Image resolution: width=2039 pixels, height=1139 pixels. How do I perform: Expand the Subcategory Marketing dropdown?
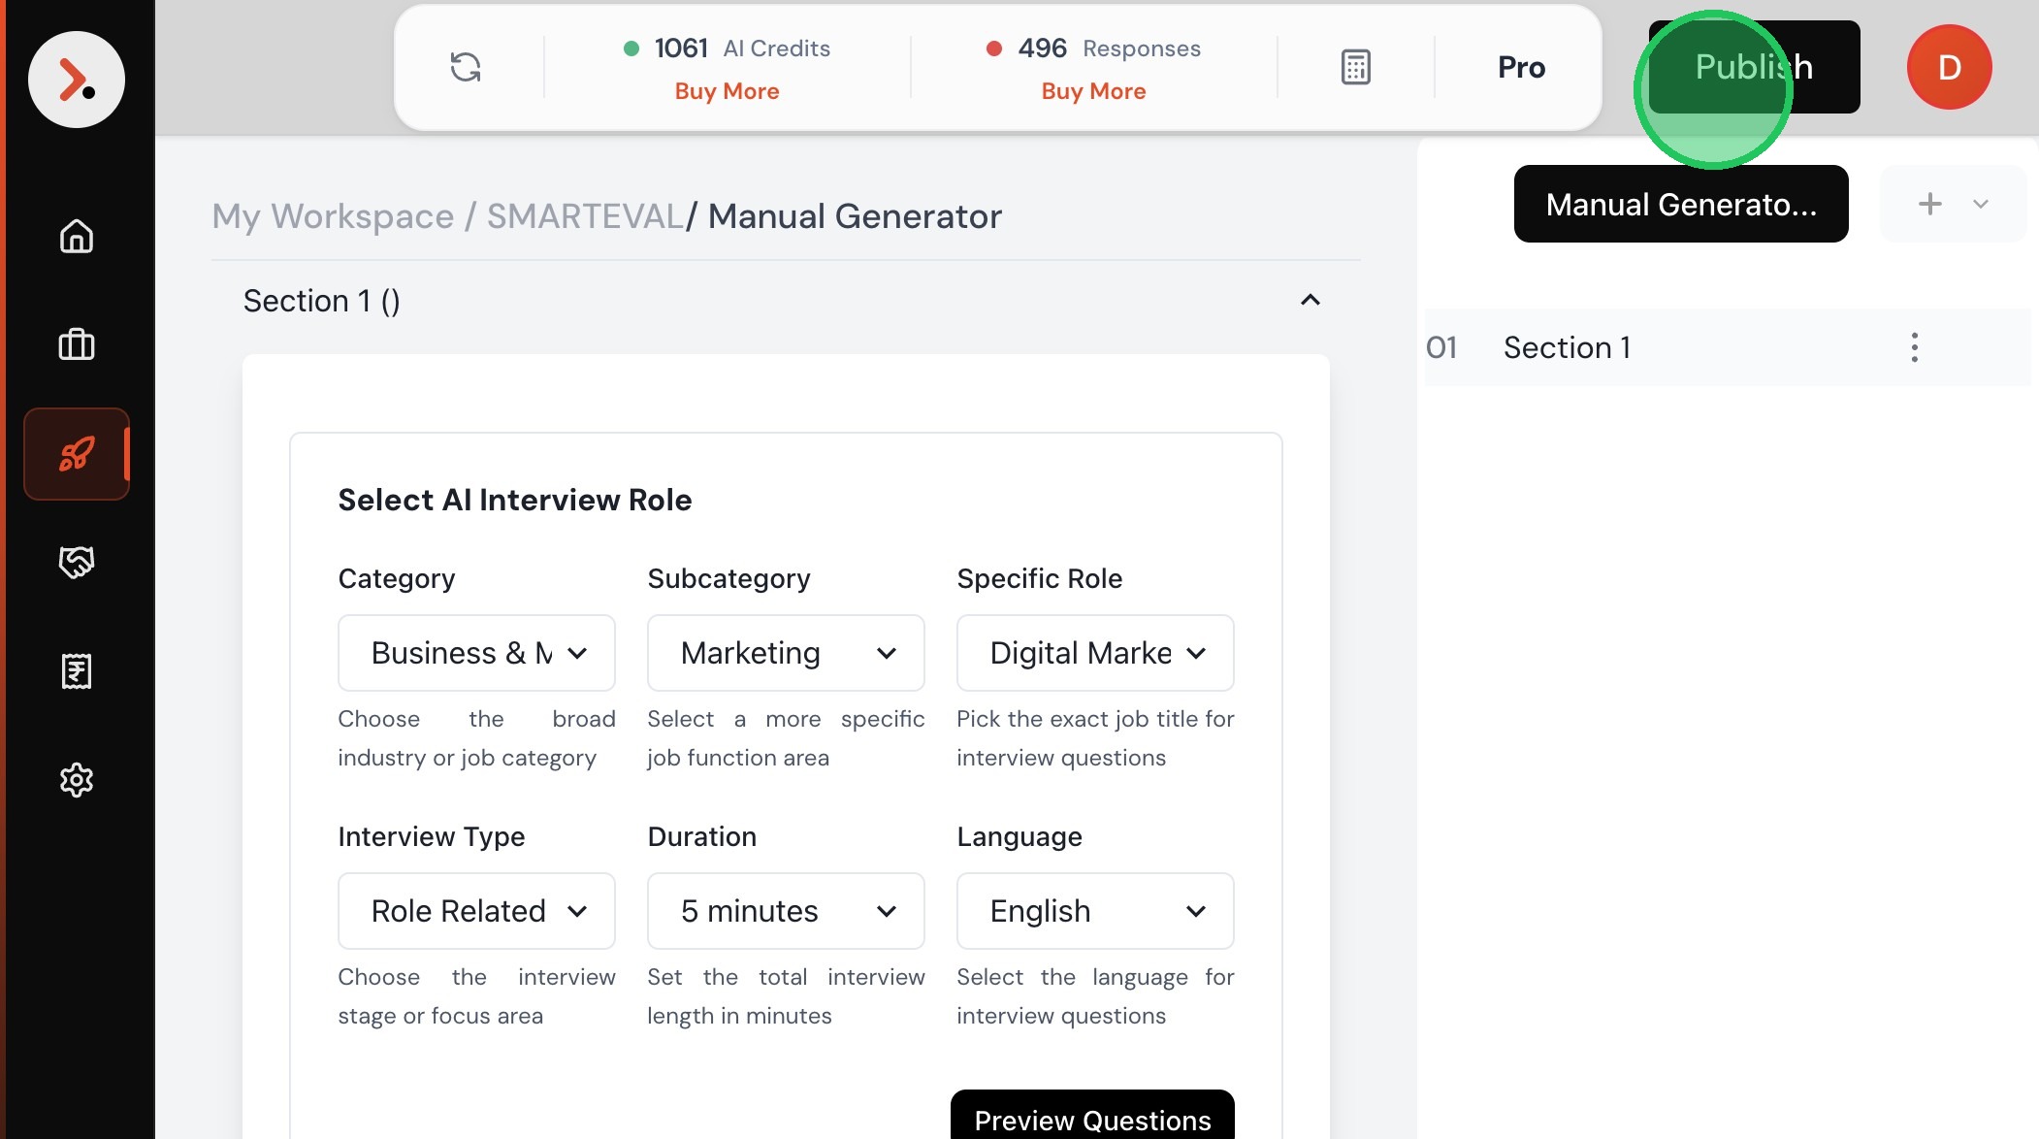pos(786,653)
